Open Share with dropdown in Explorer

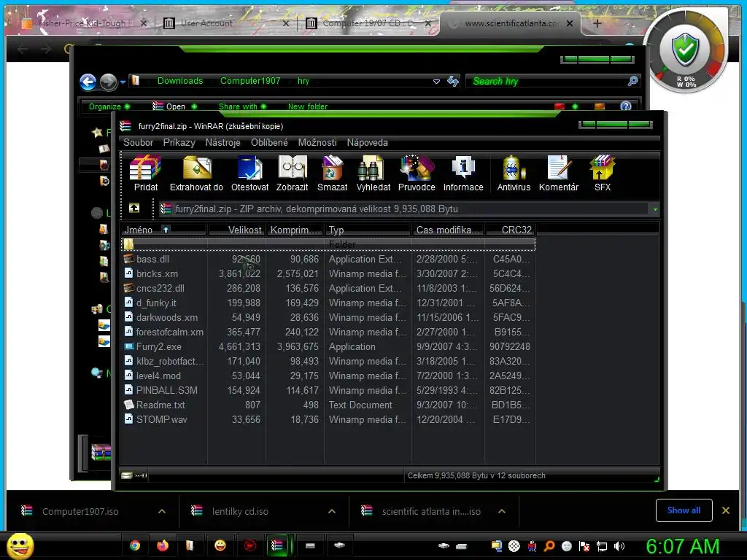[x=242, y=106]
